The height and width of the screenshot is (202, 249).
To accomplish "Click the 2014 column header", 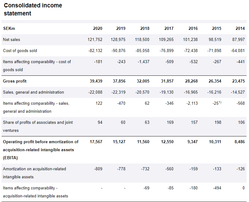I will pos(240,29).
